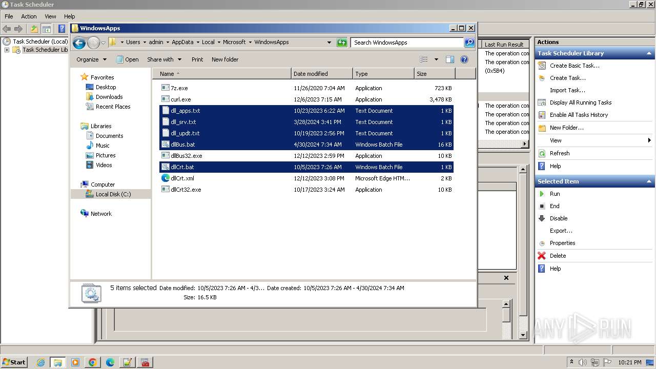Open Downloads in Favorites
Image resolution: width=656 pixels, height=369 pixels.
[x=109, y=97]
